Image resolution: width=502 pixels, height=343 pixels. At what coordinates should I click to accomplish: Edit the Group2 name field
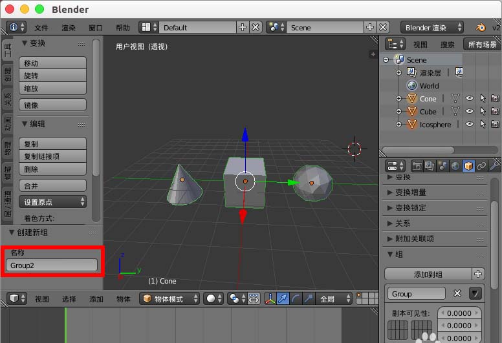52,265
